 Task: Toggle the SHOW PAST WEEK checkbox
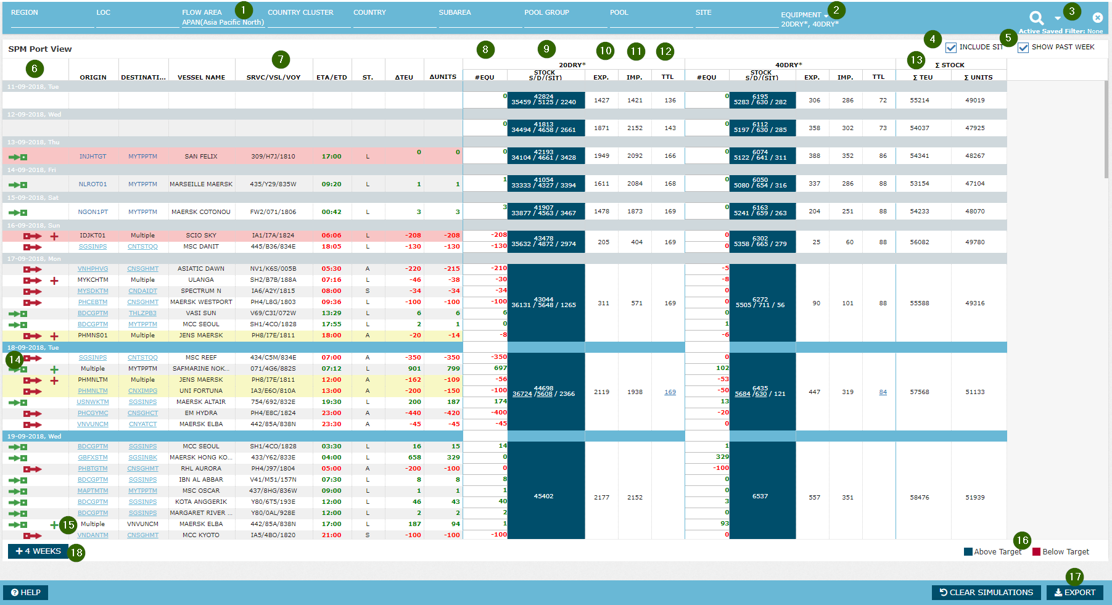coord(1023,47)
